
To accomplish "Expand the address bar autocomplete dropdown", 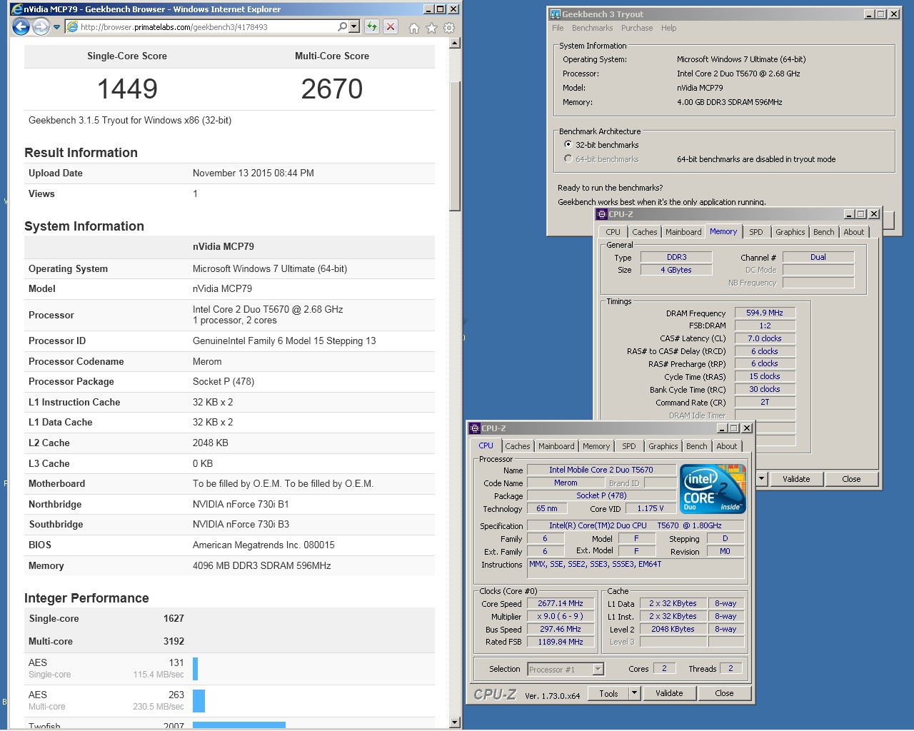I will tap(354, 27).
